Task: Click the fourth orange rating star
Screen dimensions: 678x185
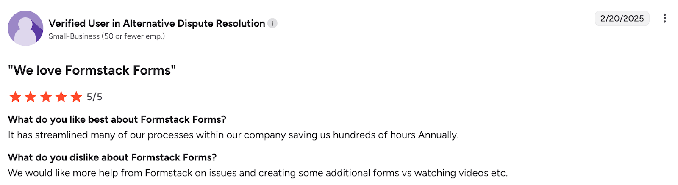Action: click(61, 97)
